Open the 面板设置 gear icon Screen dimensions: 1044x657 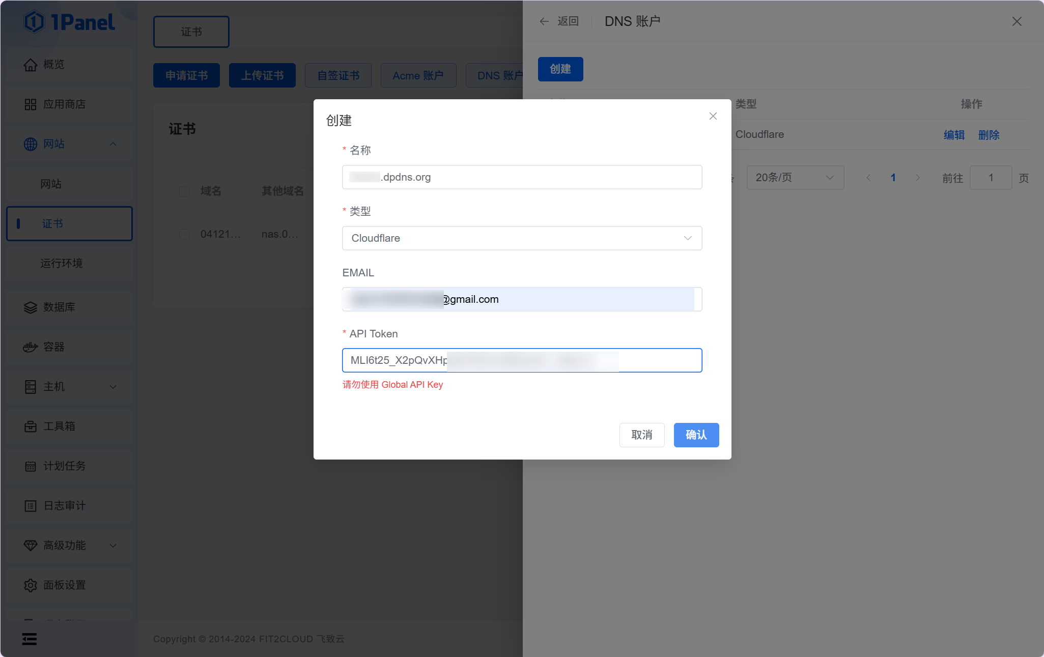click(31, 585)
